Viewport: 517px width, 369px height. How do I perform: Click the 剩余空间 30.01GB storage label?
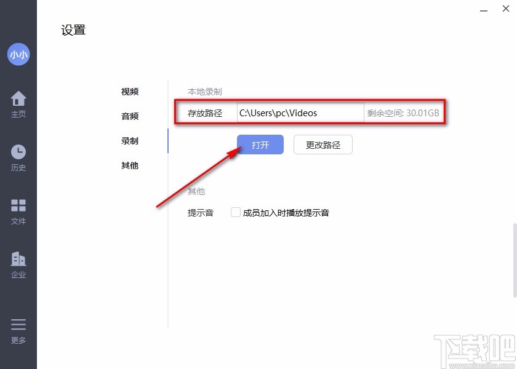click(404, 113)
